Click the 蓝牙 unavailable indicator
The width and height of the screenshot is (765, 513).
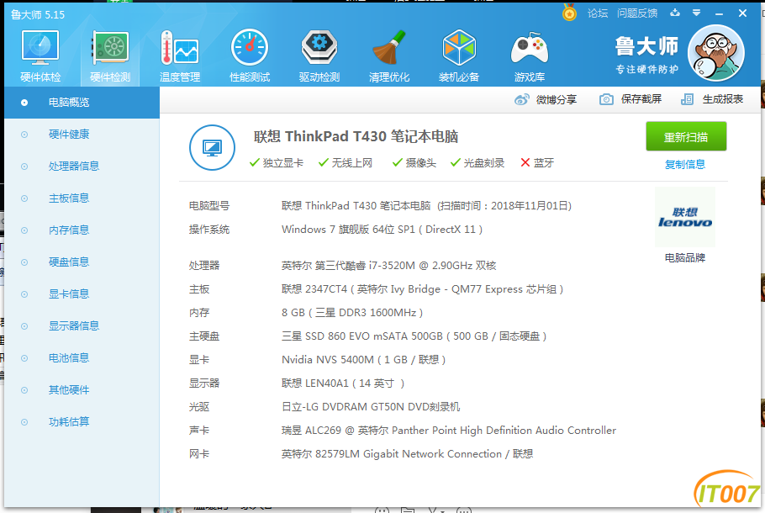[537, 163]
